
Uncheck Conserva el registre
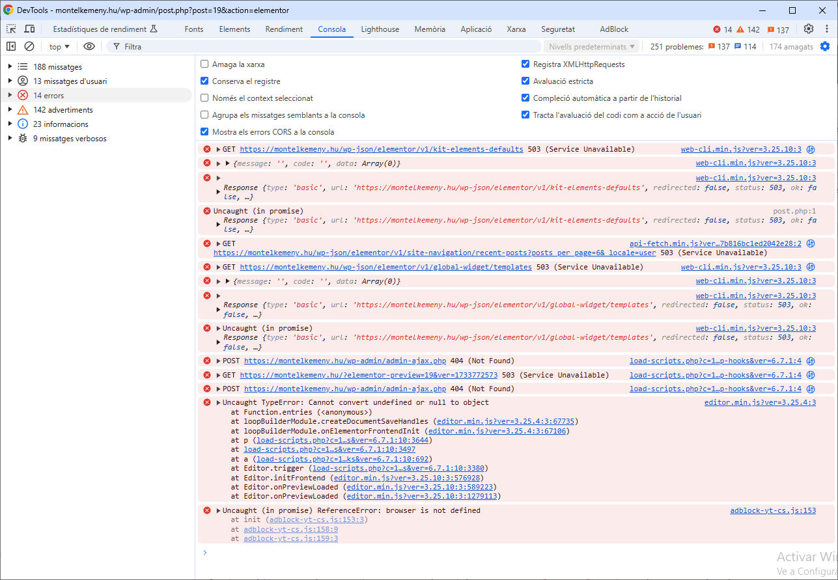(x=204, y=81)
